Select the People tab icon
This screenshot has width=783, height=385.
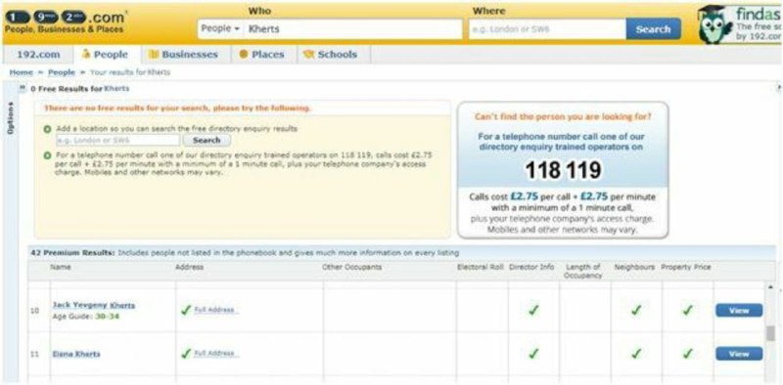pos(86,55)
